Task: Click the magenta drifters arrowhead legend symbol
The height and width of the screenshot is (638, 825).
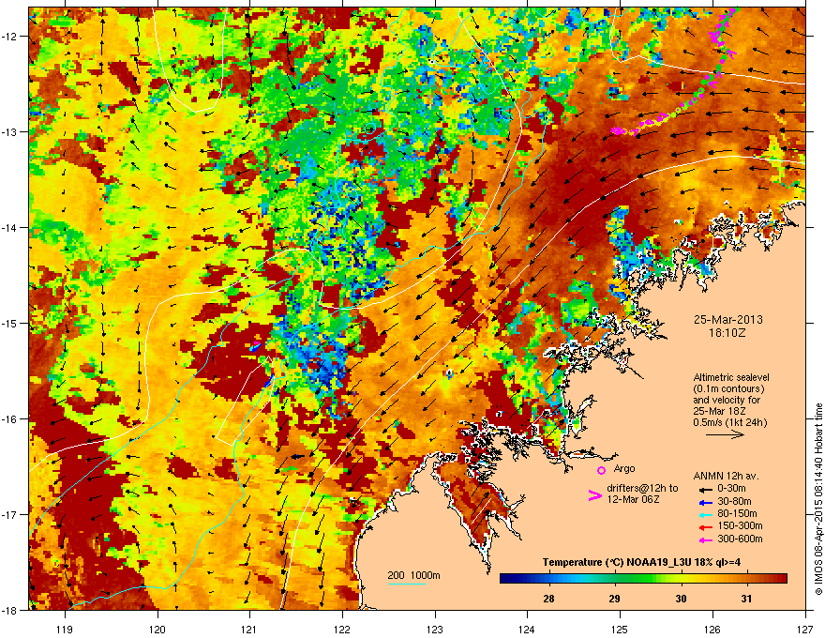Action: 594,495
